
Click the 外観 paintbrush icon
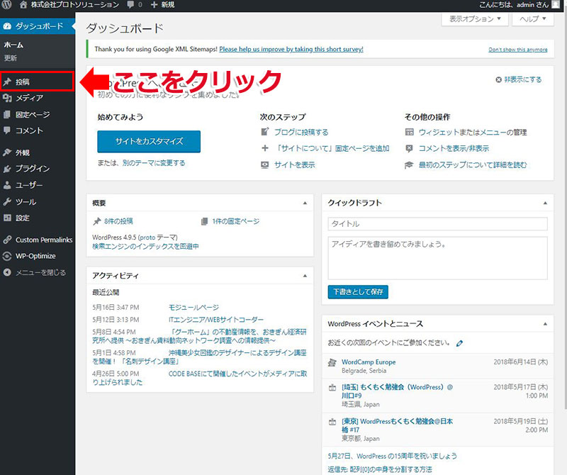click(7, 152)
